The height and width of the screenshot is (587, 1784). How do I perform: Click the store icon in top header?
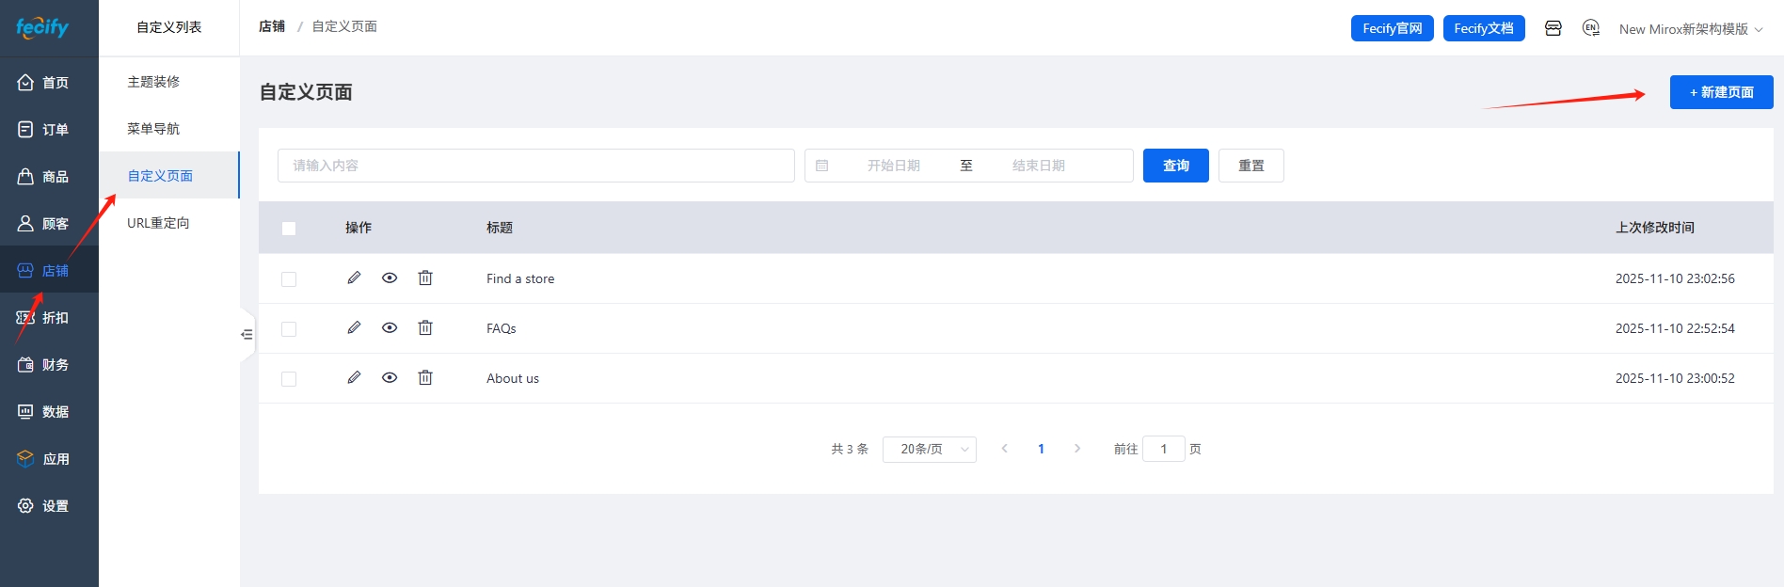tap(1553, 28)
